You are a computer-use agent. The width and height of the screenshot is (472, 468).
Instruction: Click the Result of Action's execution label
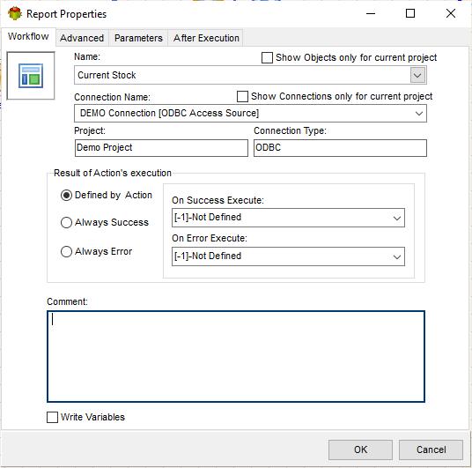point(113,173)
